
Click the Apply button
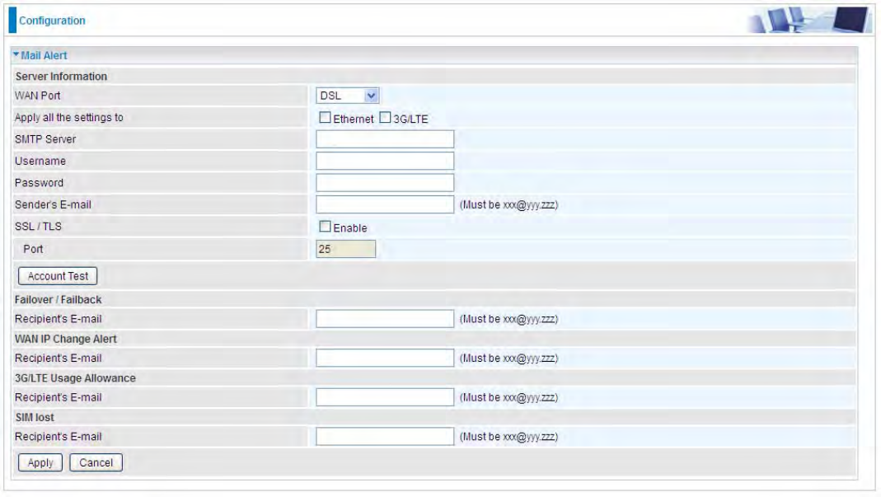click(40, 462)
